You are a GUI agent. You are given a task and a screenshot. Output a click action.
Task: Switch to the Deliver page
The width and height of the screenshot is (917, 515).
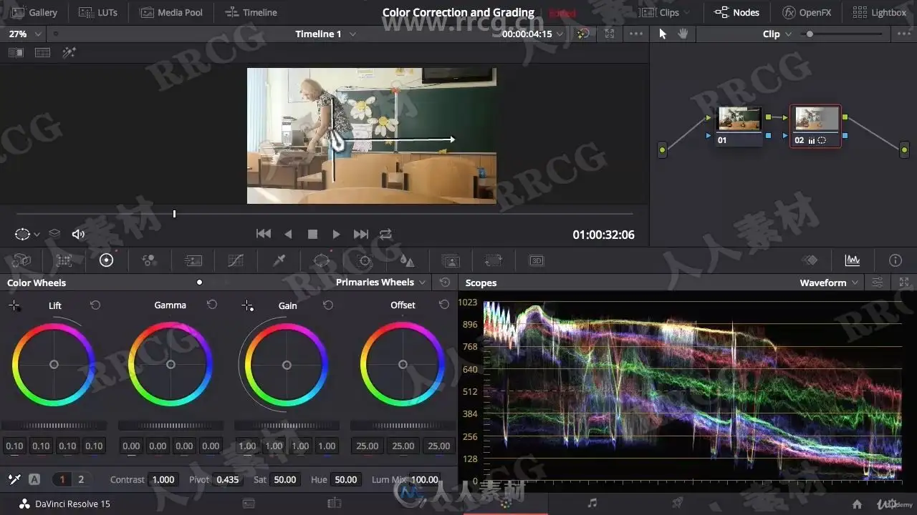point(677,504)
